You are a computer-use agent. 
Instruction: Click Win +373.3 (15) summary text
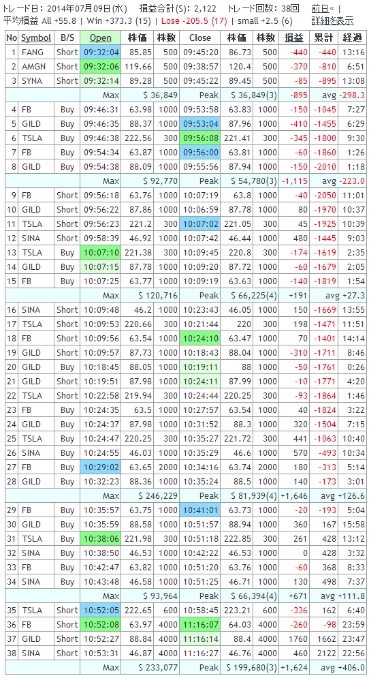click(118, 20)
